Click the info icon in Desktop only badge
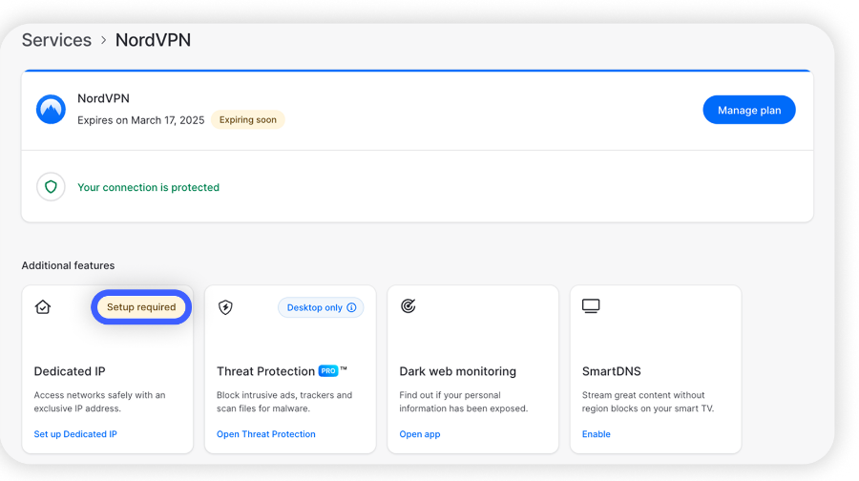859x481 pixels. coord(351,307)
